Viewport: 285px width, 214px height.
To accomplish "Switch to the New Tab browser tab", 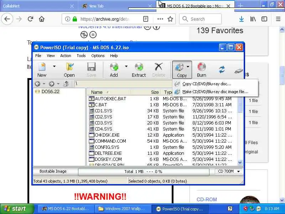I will (x=116, y=6).
